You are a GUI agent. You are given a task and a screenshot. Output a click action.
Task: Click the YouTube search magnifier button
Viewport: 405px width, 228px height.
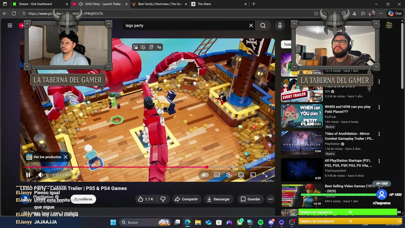pyautogui.click(x=263, y=26)
